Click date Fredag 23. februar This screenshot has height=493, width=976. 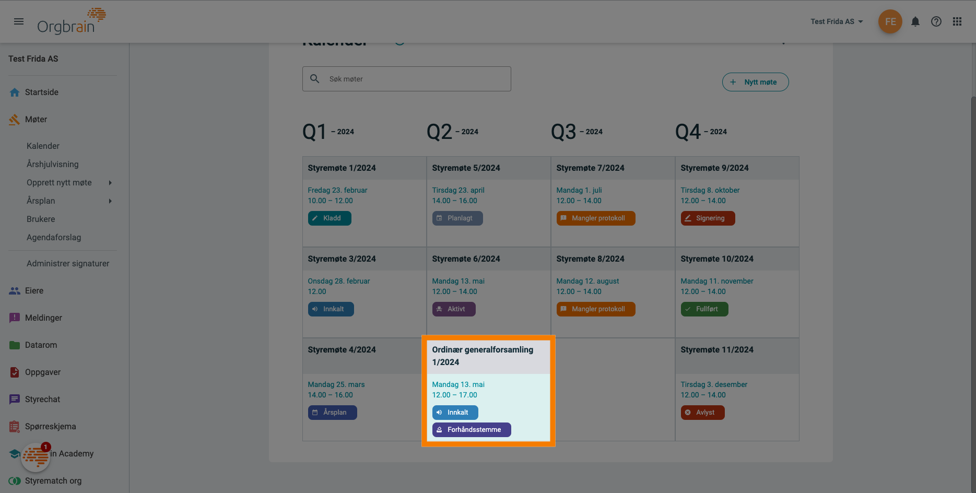point(338,191)
